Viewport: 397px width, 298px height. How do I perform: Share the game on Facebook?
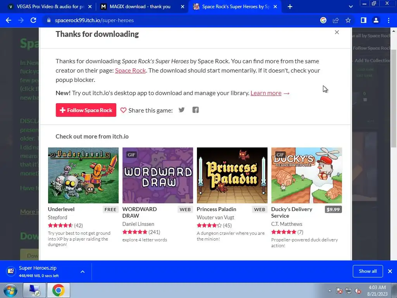click(195, 110)
